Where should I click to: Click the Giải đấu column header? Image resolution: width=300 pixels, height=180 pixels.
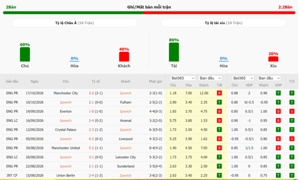(12, 81)
